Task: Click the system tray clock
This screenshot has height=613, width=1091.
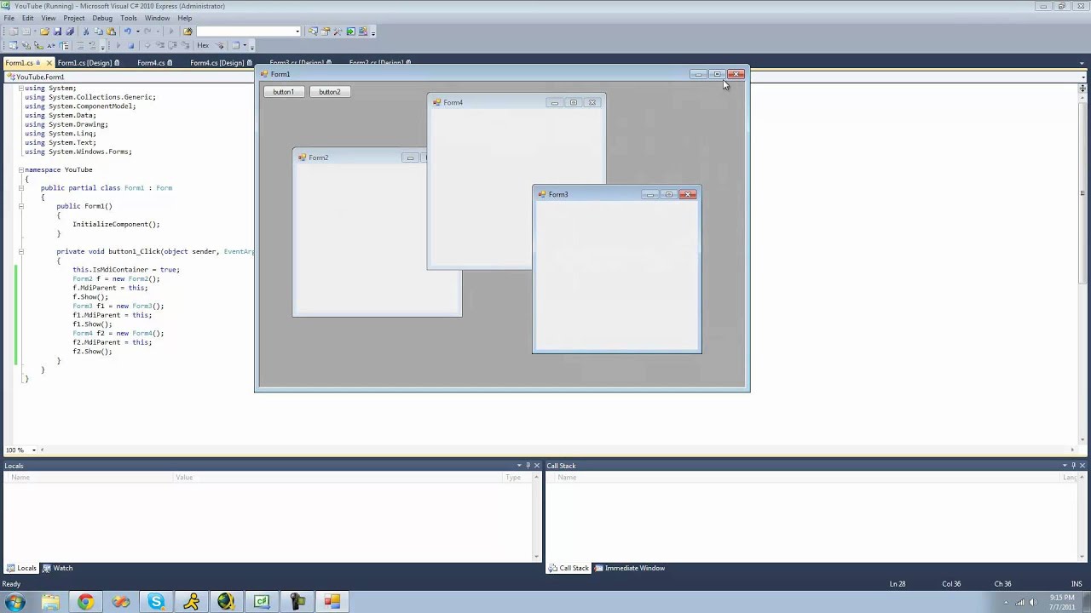Action: (x=1062, y=602)
